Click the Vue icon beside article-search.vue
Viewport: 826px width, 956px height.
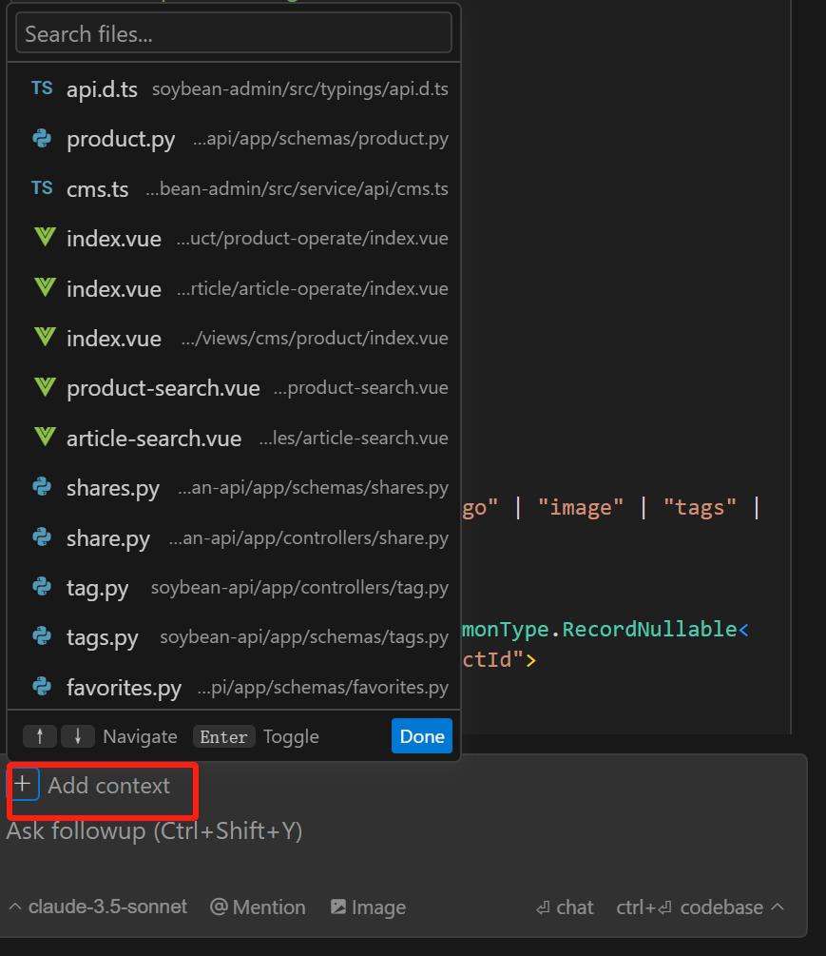coord(44,438)
